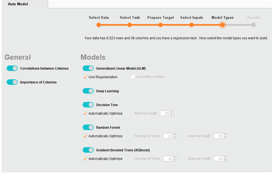This screenshot has height=174, width=274.
Task: Click the greyed Results step dot
Action: click(x=253, y=25)
